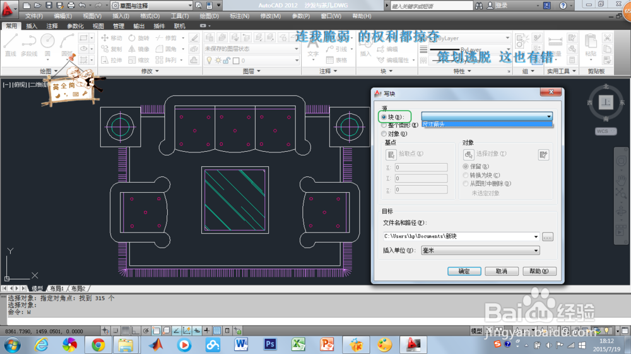Select the Stretch (拉伸) tool
Screen dimensions: 631x354
pos(112,60)
